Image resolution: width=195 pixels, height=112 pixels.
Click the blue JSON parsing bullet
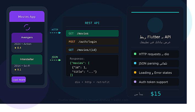tap(135, 63)
